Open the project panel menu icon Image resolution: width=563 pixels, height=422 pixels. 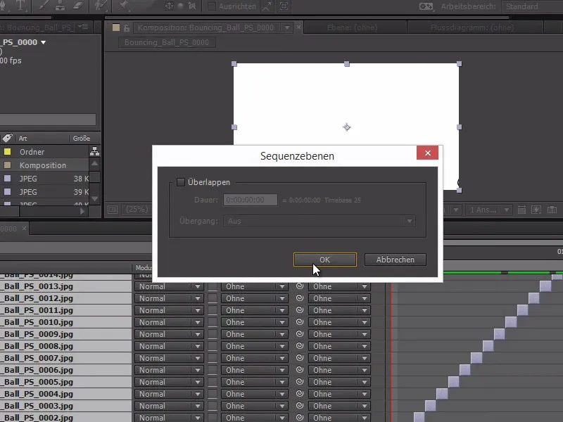tap(83, 27)
